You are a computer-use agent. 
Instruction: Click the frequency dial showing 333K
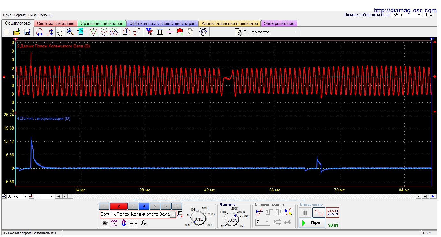[x=232, y=220]
